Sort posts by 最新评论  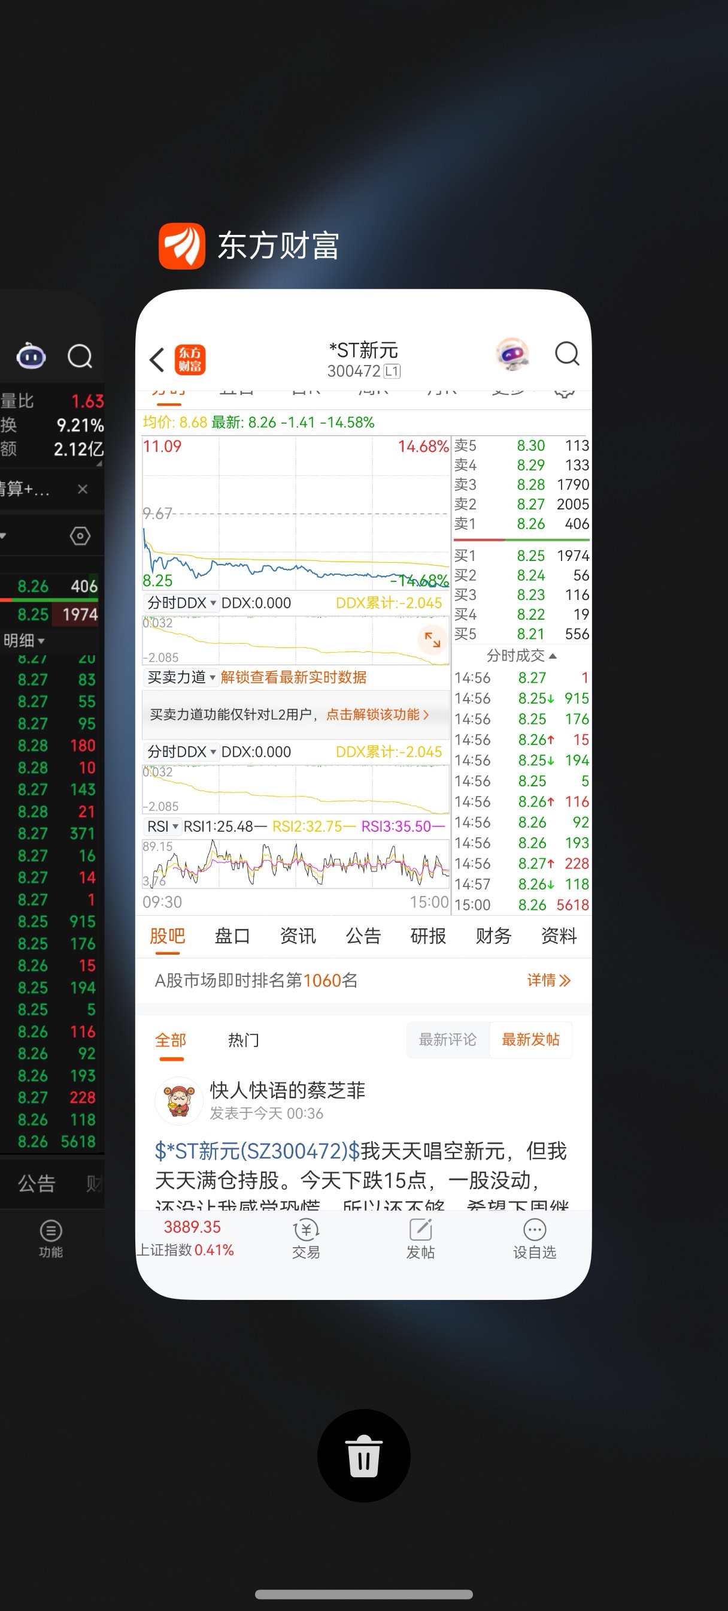click(x=447, y=1039)
